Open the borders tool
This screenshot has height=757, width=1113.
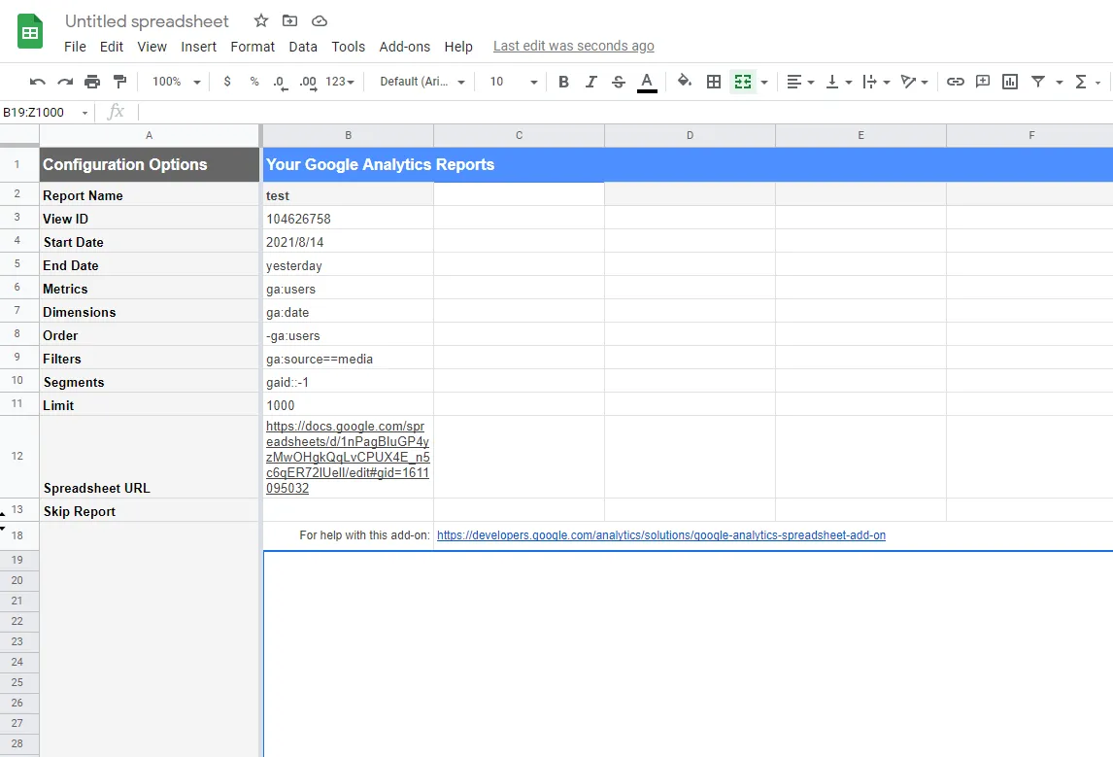pyautogui.click(x=714, y=82)
